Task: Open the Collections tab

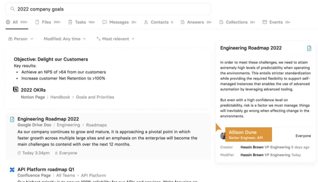Action: [237, 22]
